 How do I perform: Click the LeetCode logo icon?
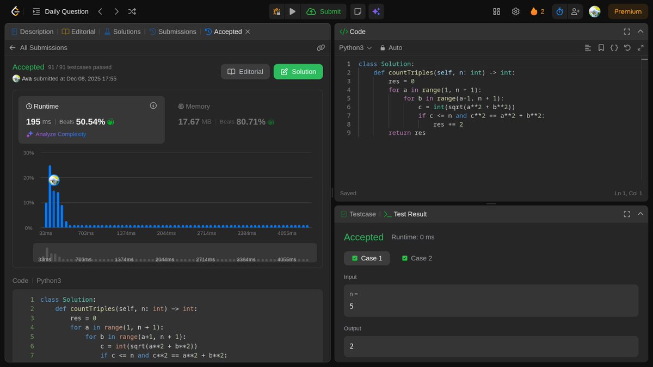pos(15,11)
